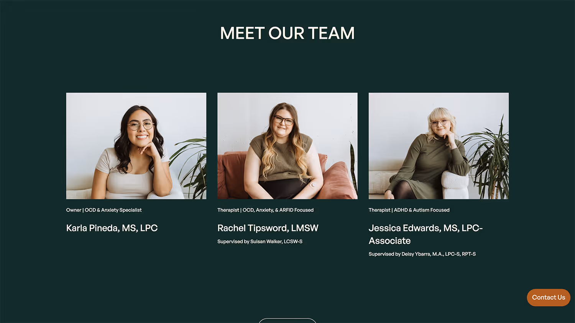Click Supervised by Deisy Ybarra text
Viewport: 575px width, 323px height.
pos(422,254)
